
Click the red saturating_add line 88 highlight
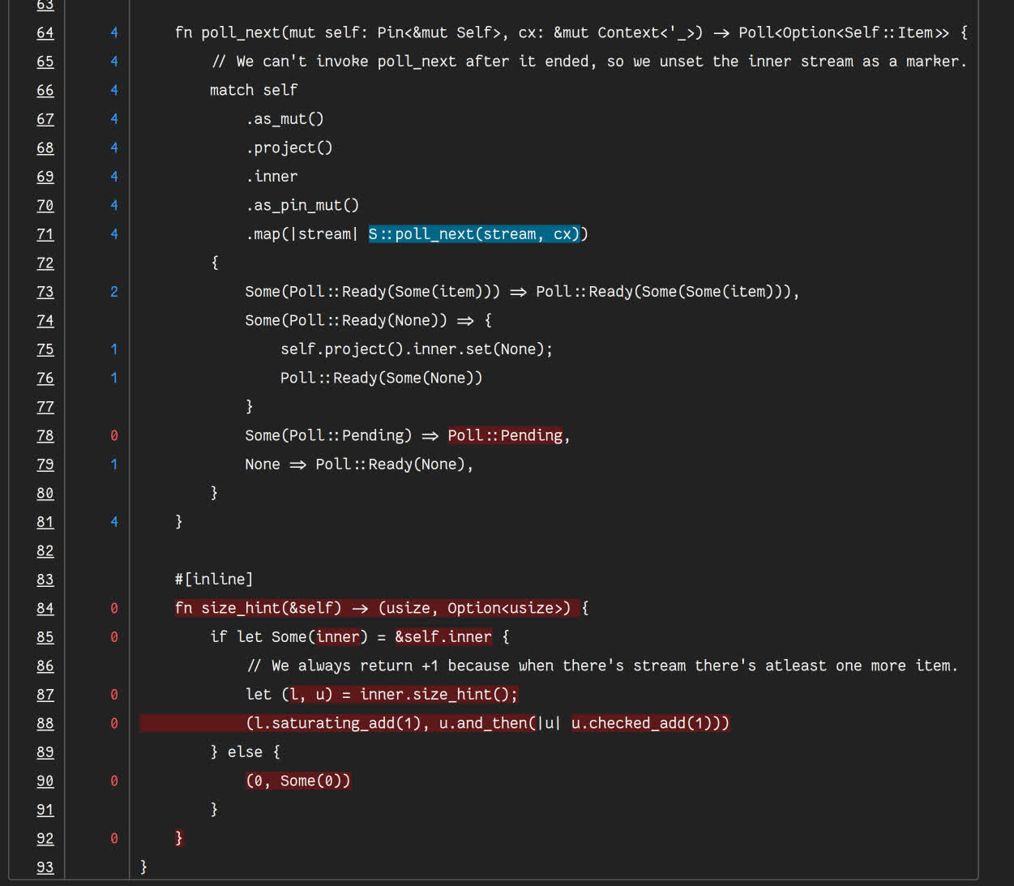[434, 723]
